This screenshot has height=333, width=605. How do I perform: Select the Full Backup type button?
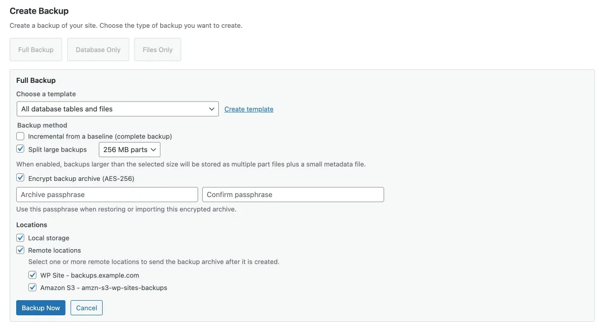click(36, 50)
